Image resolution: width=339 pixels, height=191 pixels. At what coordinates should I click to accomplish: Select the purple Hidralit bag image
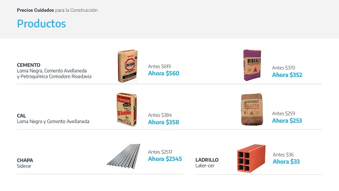coord(252,65)
